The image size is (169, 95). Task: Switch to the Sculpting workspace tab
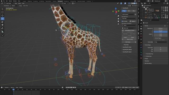coord(35,1)
